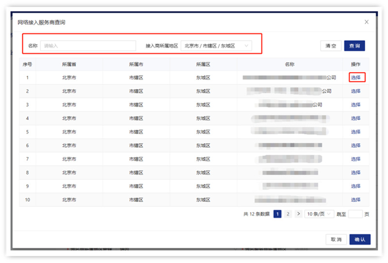
Task: Click 选择 for row 3
Action: pyautogui.click(x=356, y=105)
